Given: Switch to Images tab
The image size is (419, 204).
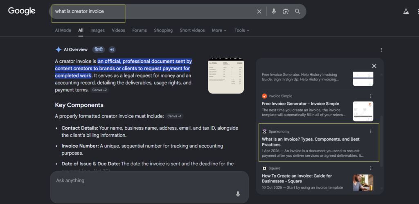Looking at the screenshot, I should click(x=97, y=30).
